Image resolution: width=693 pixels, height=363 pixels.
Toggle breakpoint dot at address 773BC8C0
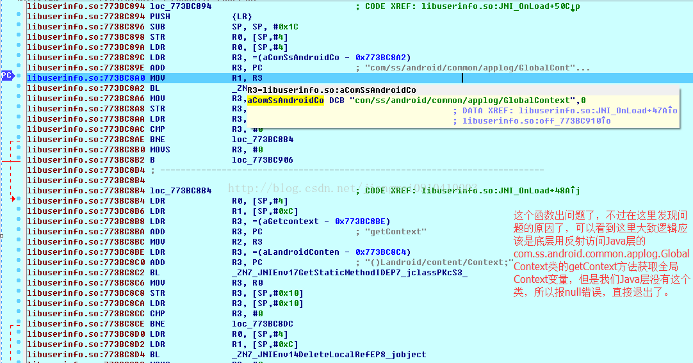[19, 260]
